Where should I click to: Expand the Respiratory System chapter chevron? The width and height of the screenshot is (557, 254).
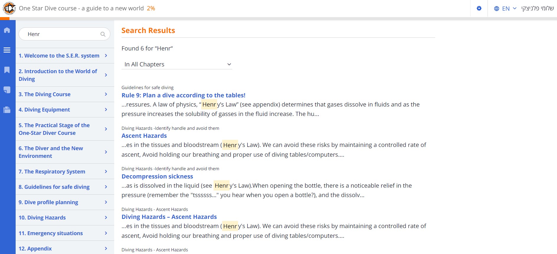(106, 172)
